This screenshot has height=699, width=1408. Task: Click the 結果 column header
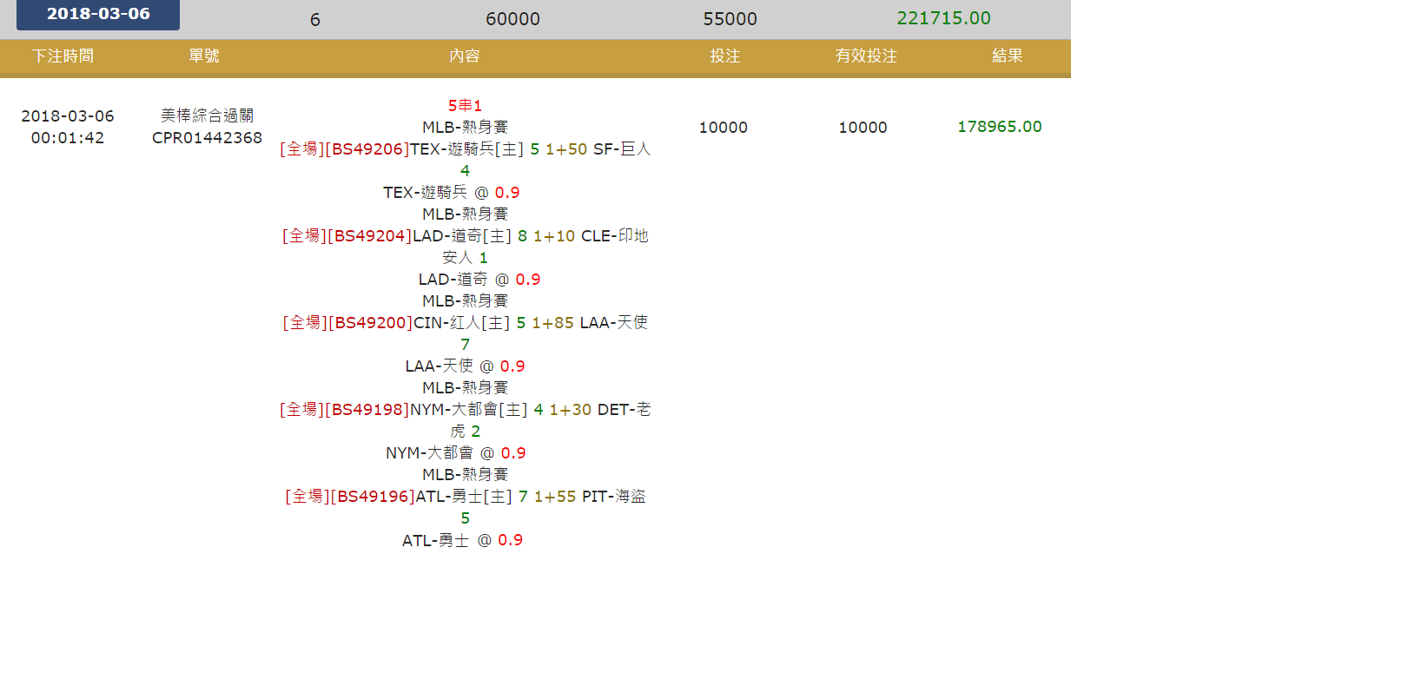1007,56
